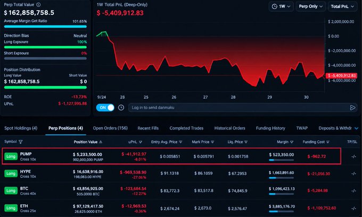
Task: Open the clock history icon beside ON switch
Action: [121, 108]
